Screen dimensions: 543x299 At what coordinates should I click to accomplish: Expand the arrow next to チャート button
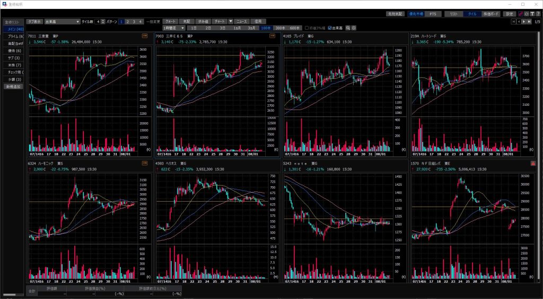pos(231,22)
